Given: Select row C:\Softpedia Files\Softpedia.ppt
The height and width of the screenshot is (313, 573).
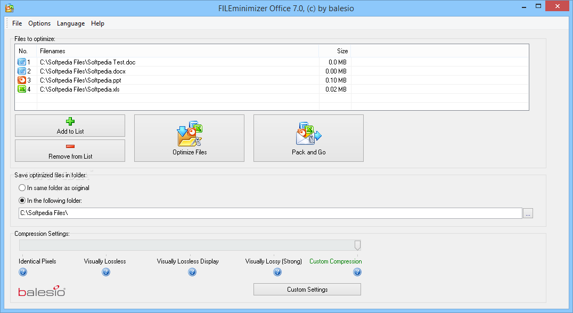Looking at the screenshot, I should (272, 80).
